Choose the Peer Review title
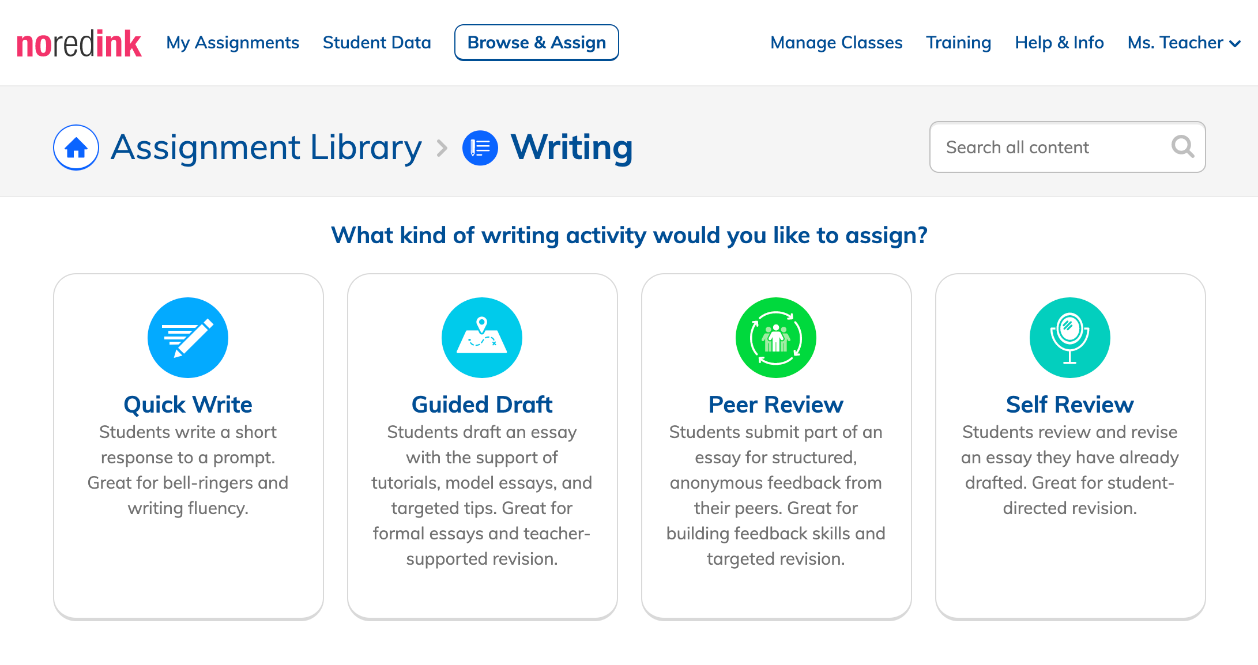This screenshot has width=1258, height=665. [x=776, y=405]
